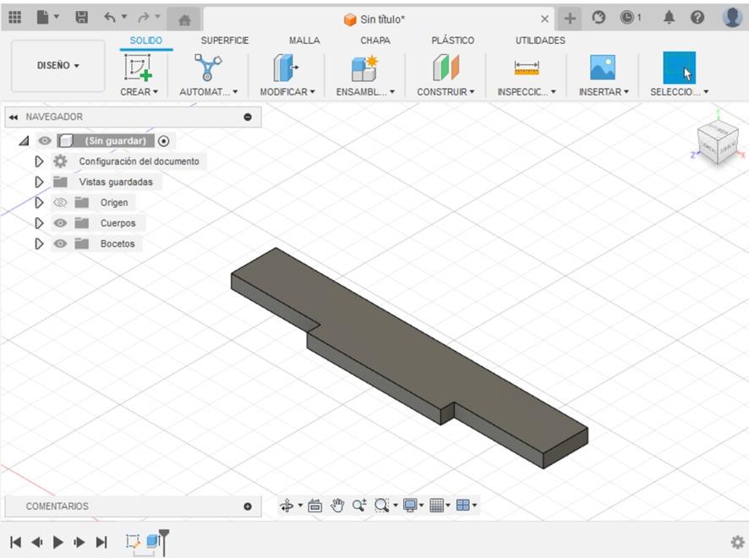The width and height of the screenshot is (749, 558).
Task: Switch to the UTILIDADES tab
Action: pos(540,41)
